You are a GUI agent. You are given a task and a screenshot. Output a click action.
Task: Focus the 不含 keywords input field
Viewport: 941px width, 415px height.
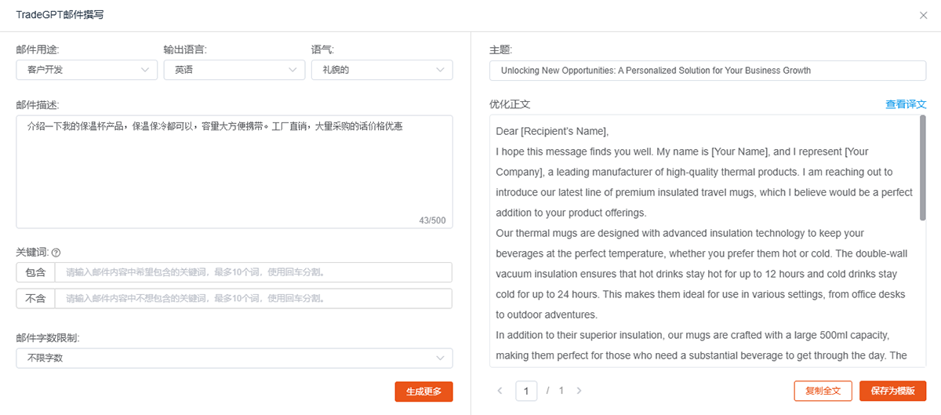[253, 298]
